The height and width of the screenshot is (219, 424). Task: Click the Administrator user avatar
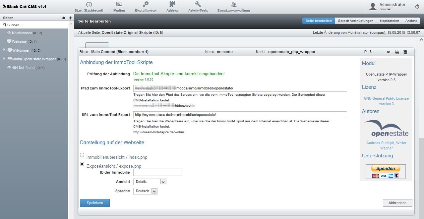[x=373, y=7]
